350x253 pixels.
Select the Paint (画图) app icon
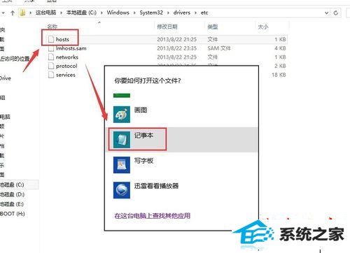(x=122, y=115)
